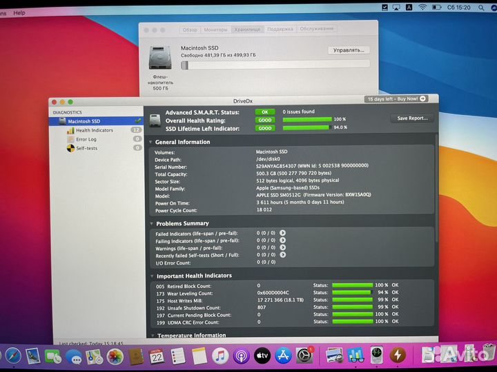Select Macintosh SSD in DriveDx sidebar
Image resolution: width=497 pixels, height=372 pixels.
(96, 121)
